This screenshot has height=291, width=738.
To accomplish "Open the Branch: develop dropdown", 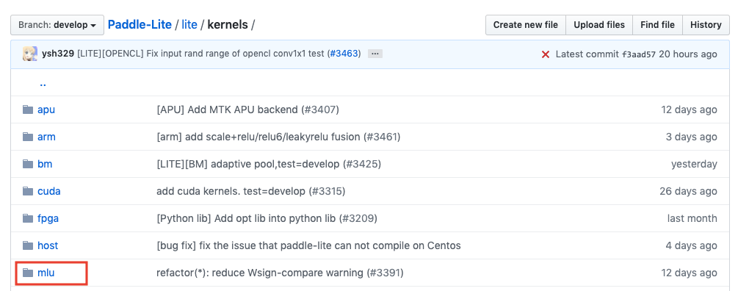I will pyautogui.click(x=57, y=25).
